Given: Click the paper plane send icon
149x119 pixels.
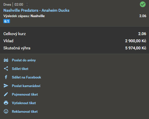Looking at the screenshot, I should pyautogui.click(x=6, y=86).
